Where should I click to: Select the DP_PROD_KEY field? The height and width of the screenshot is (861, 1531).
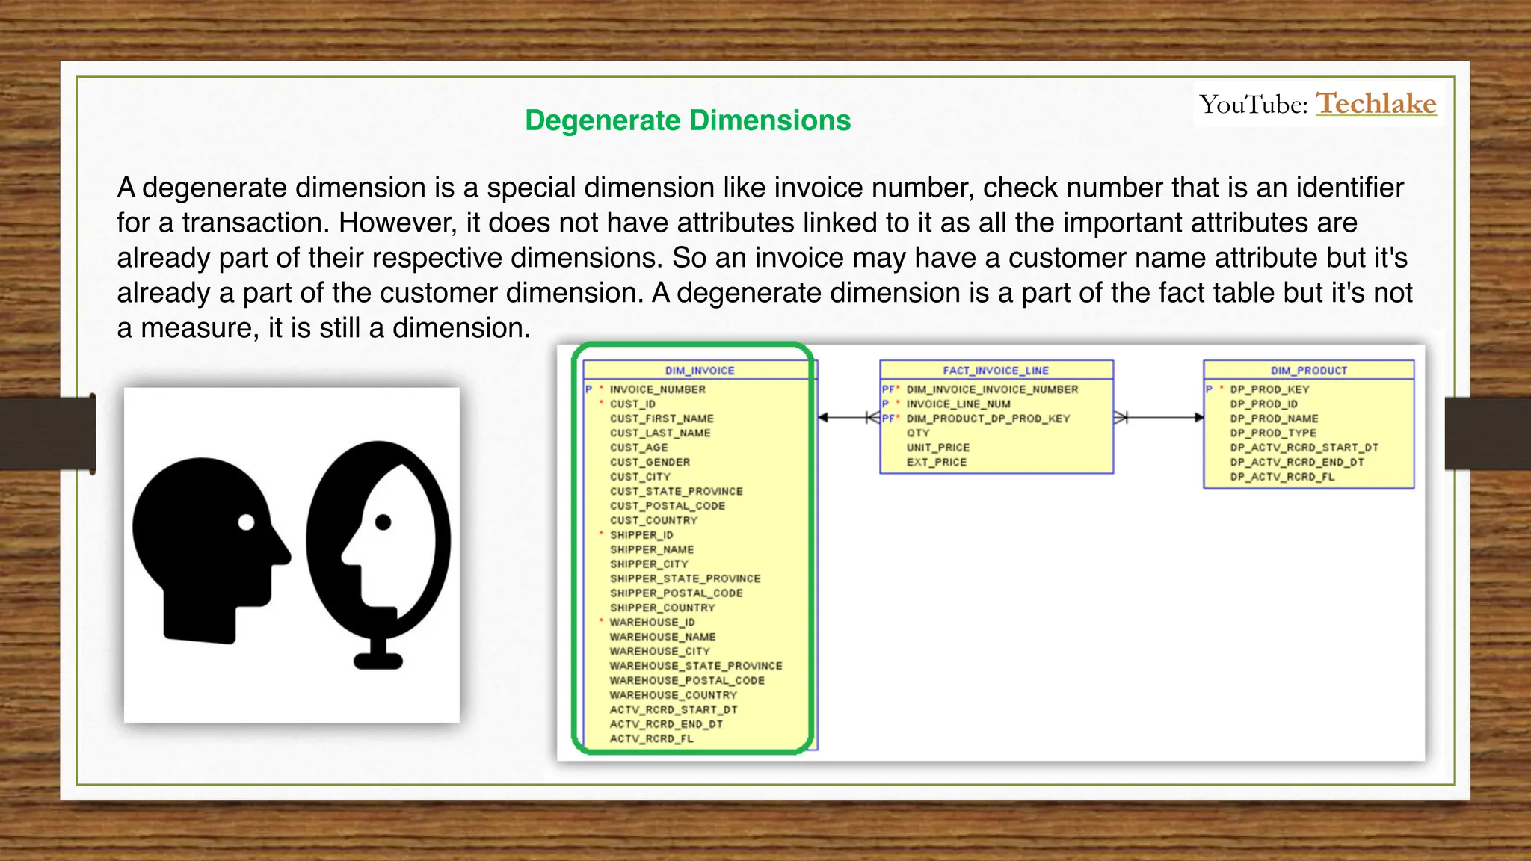(x=1269, y=389)
